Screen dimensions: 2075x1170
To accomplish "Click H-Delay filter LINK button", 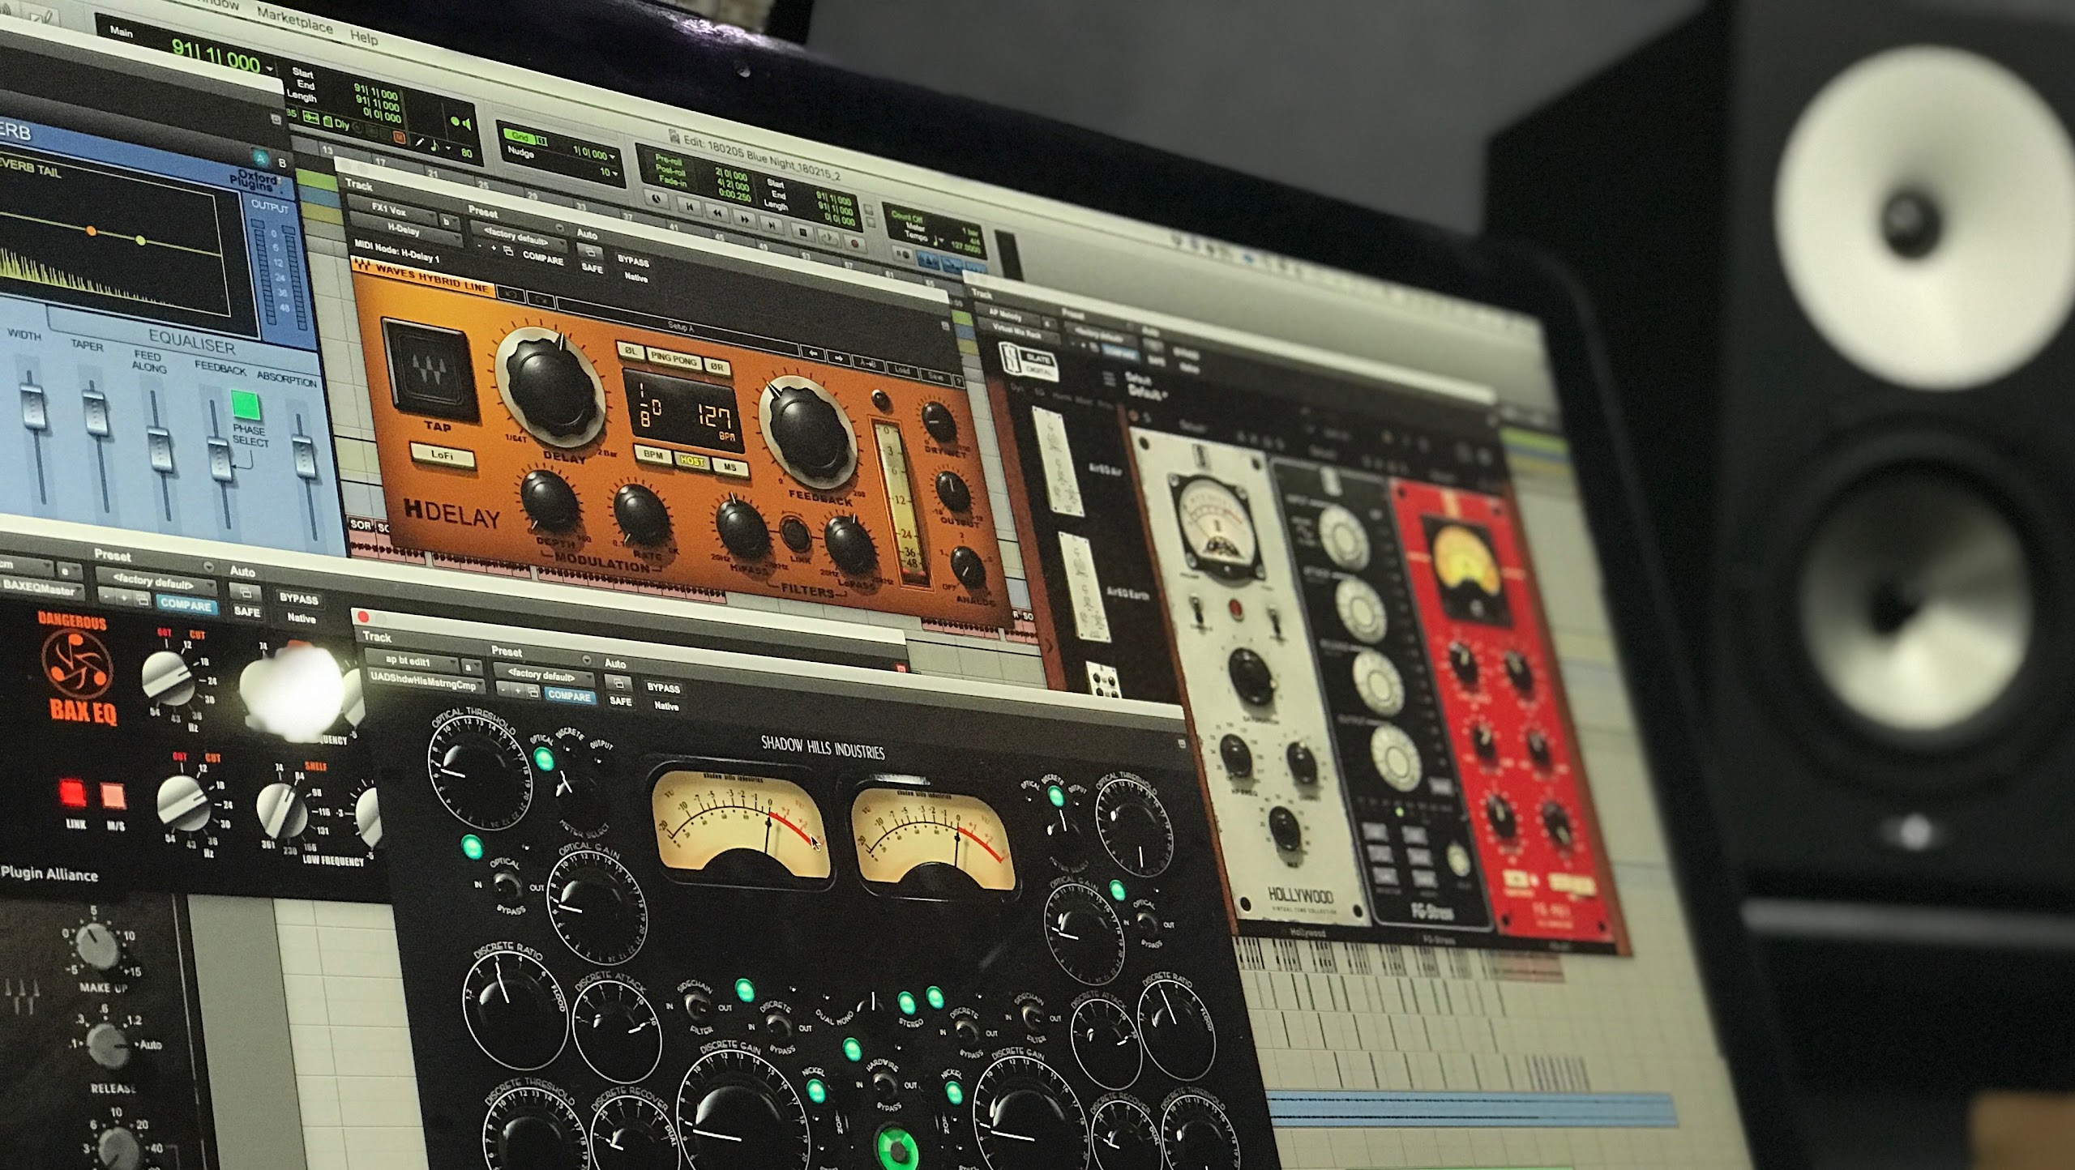I will pos(794,534).
